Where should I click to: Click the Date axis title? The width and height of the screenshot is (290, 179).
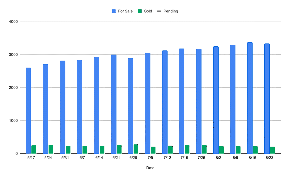(x=150, y=168)
